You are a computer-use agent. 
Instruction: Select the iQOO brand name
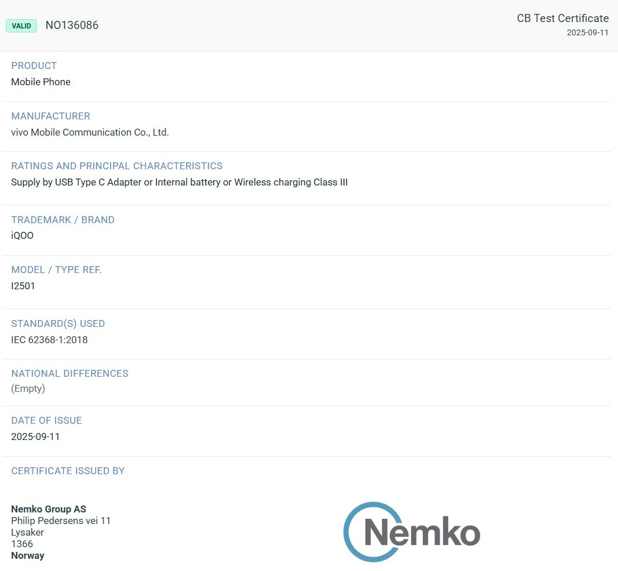pyautogui.click(x=22, y=235)
